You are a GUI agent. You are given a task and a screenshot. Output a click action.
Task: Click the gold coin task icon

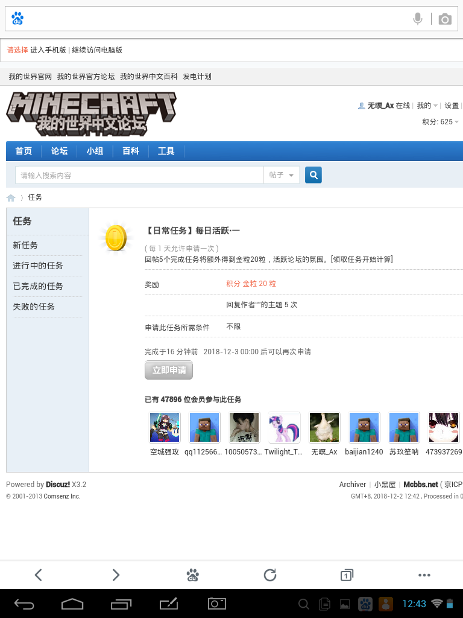click(x=116, y=238)
